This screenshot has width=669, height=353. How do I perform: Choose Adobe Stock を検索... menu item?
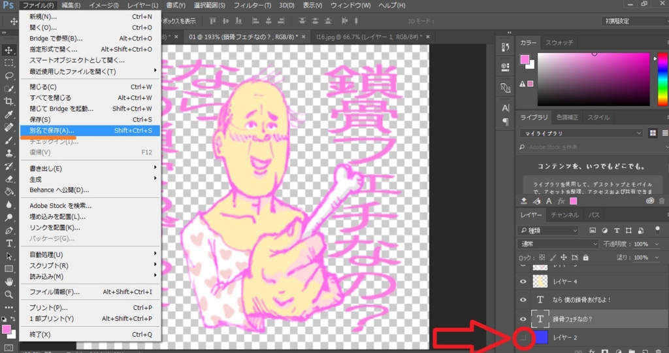(x=90, y=205)
